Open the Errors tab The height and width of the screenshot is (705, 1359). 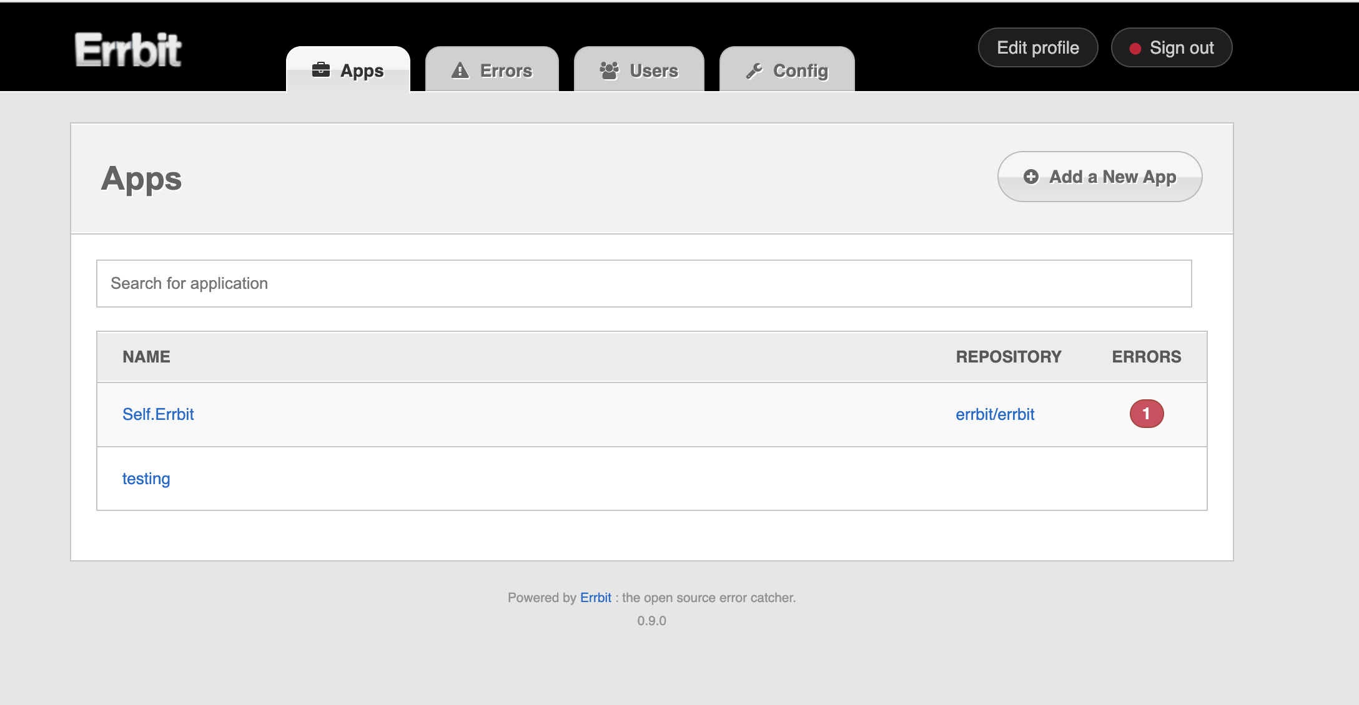coord(492,69)
